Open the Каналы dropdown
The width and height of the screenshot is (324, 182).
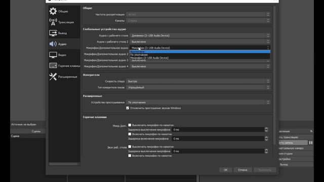point(198,21)
